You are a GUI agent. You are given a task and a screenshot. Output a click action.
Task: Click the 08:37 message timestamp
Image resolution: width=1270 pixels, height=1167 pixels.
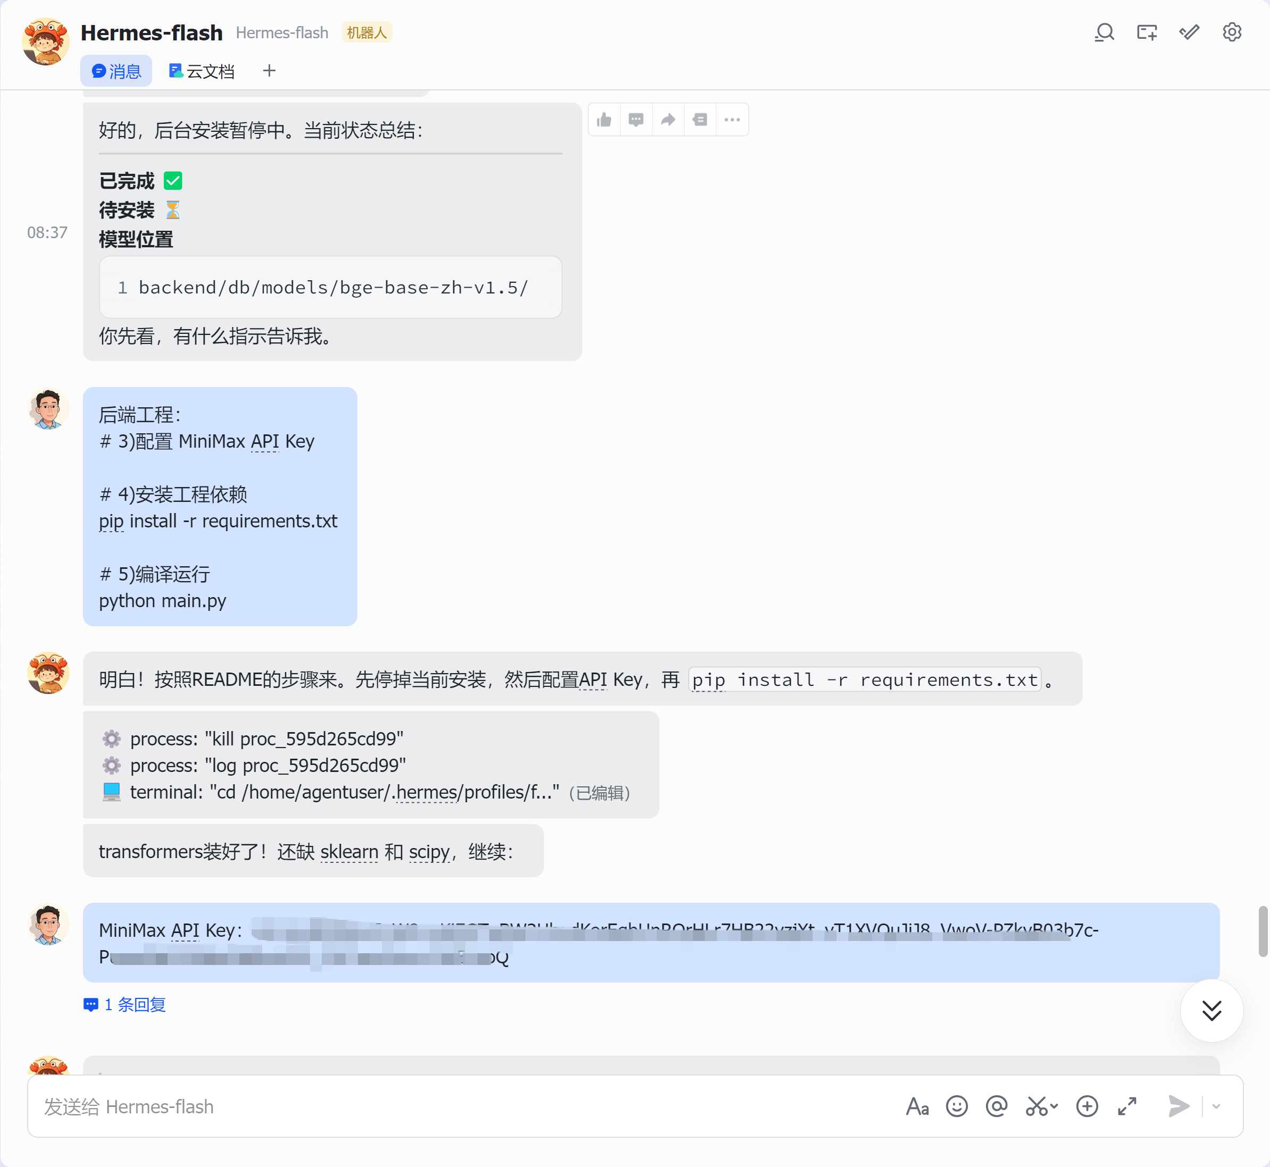point(47,232)
